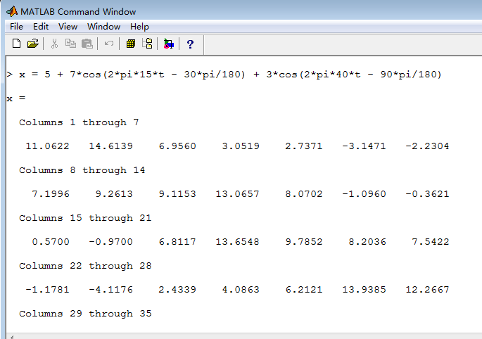Image resolution: width=482 pixels, height=339 pixels.
Task: Click the value 9.7852
Action: click(x=304, y=242)
